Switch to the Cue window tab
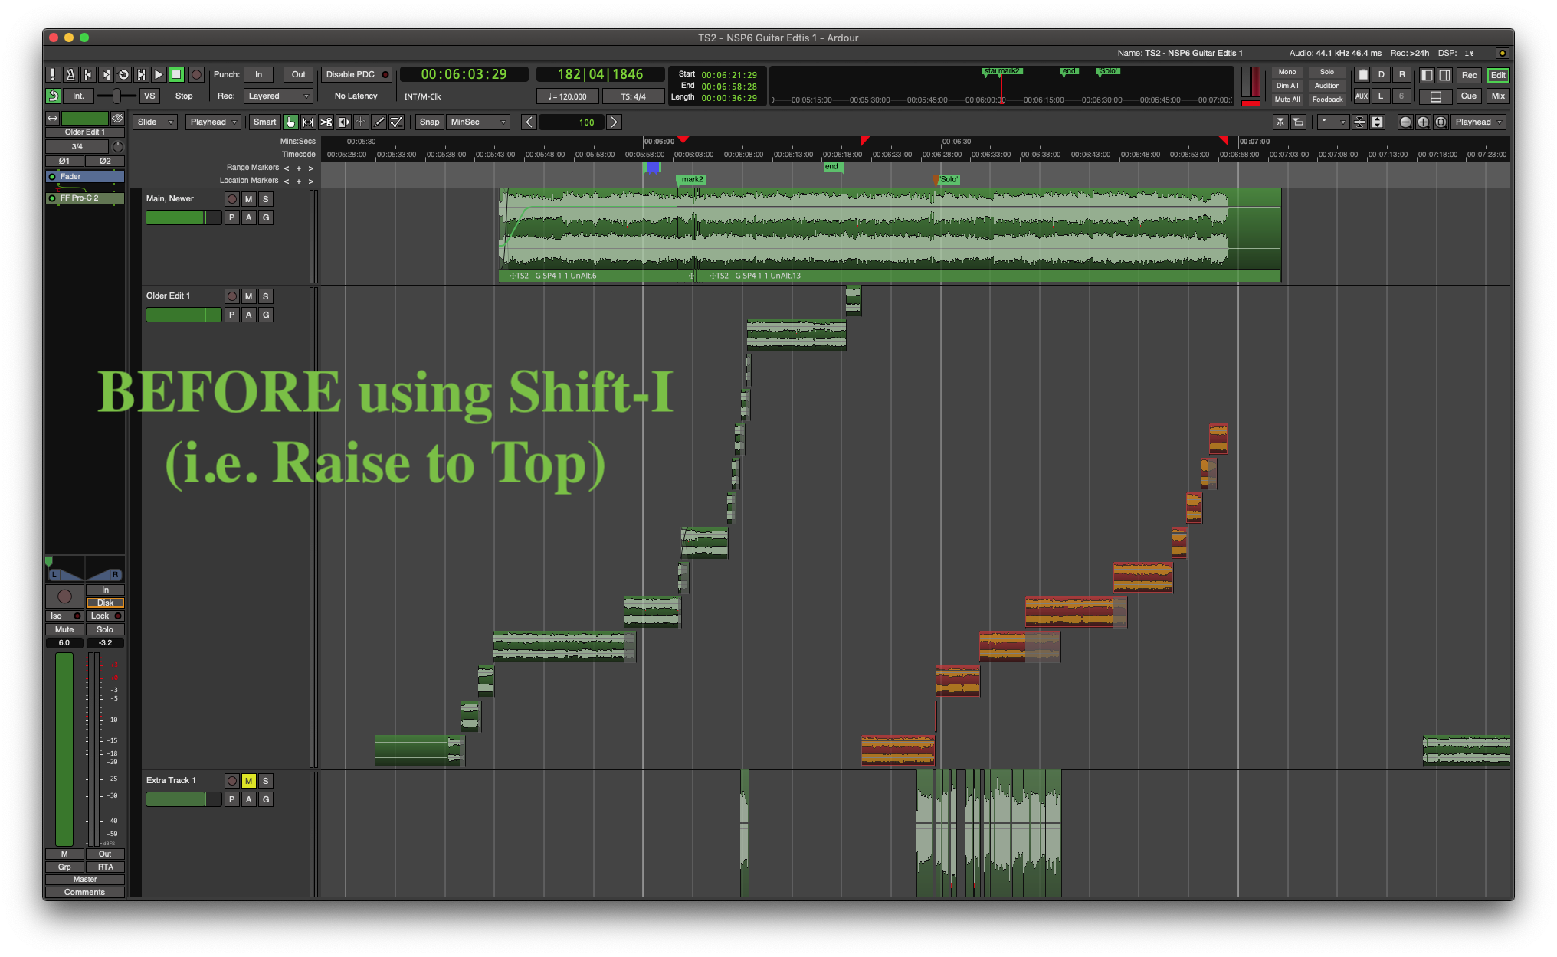This screenshot has height=957, width=1557. (x=1468, y=96)
